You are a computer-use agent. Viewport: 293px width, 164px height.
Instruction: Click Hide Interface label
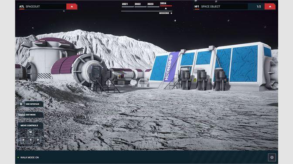pyautogui.click(x=32, y=104)
